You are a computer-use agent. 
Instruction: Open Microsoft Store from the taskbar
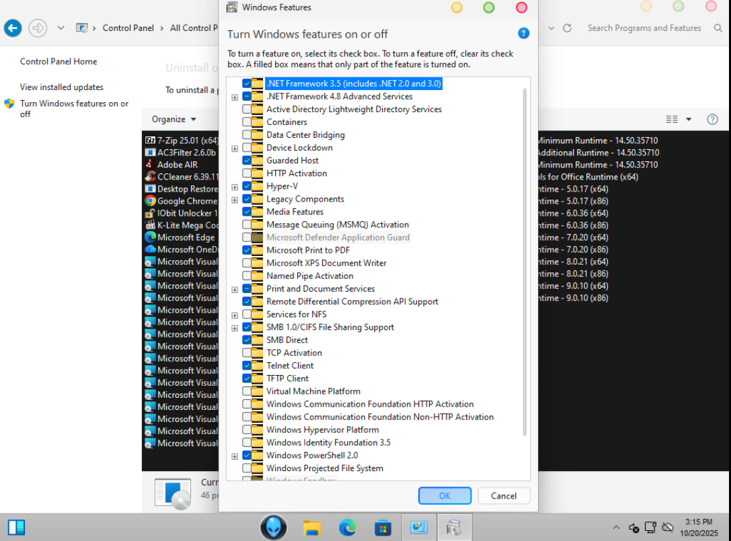pos(383,528)
